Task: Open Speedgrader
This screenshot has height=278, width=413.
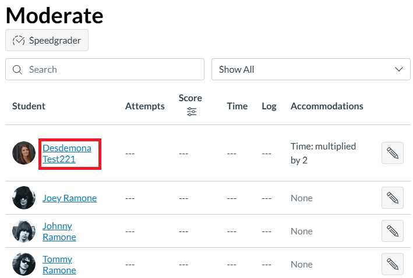Action: pyautogui.click(x=47, y=40)
